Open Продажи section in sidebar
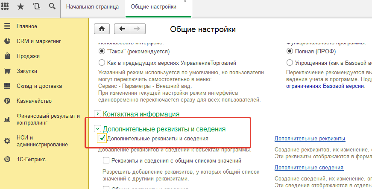Viewport: 372px width, 189px height. [28, 56]
